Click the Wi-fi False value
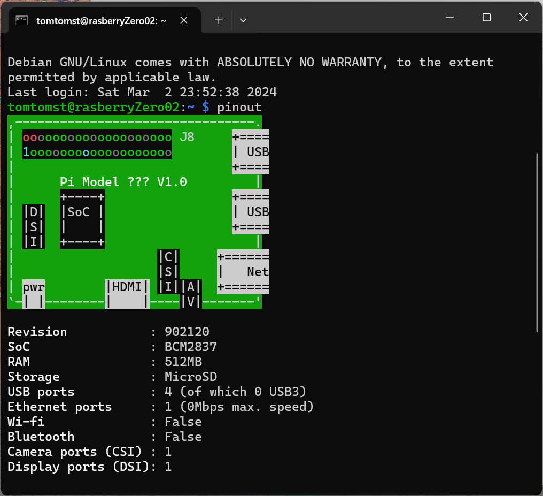This screenshot has width=543, height=496. pos(183,422)
